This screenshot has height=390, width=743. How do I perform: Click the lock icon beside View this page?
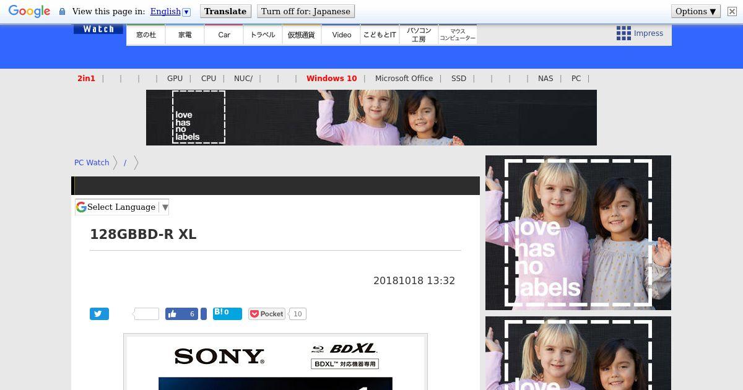click(x=62, y=12)
